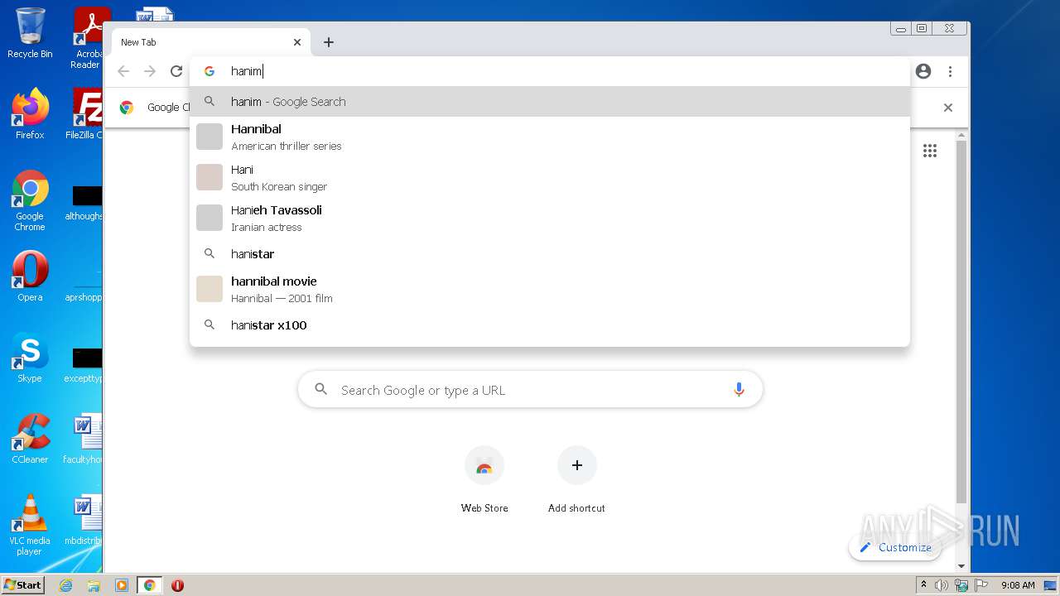Open the Google apps grid icon
1060x596 pixels.
[930, 151]
